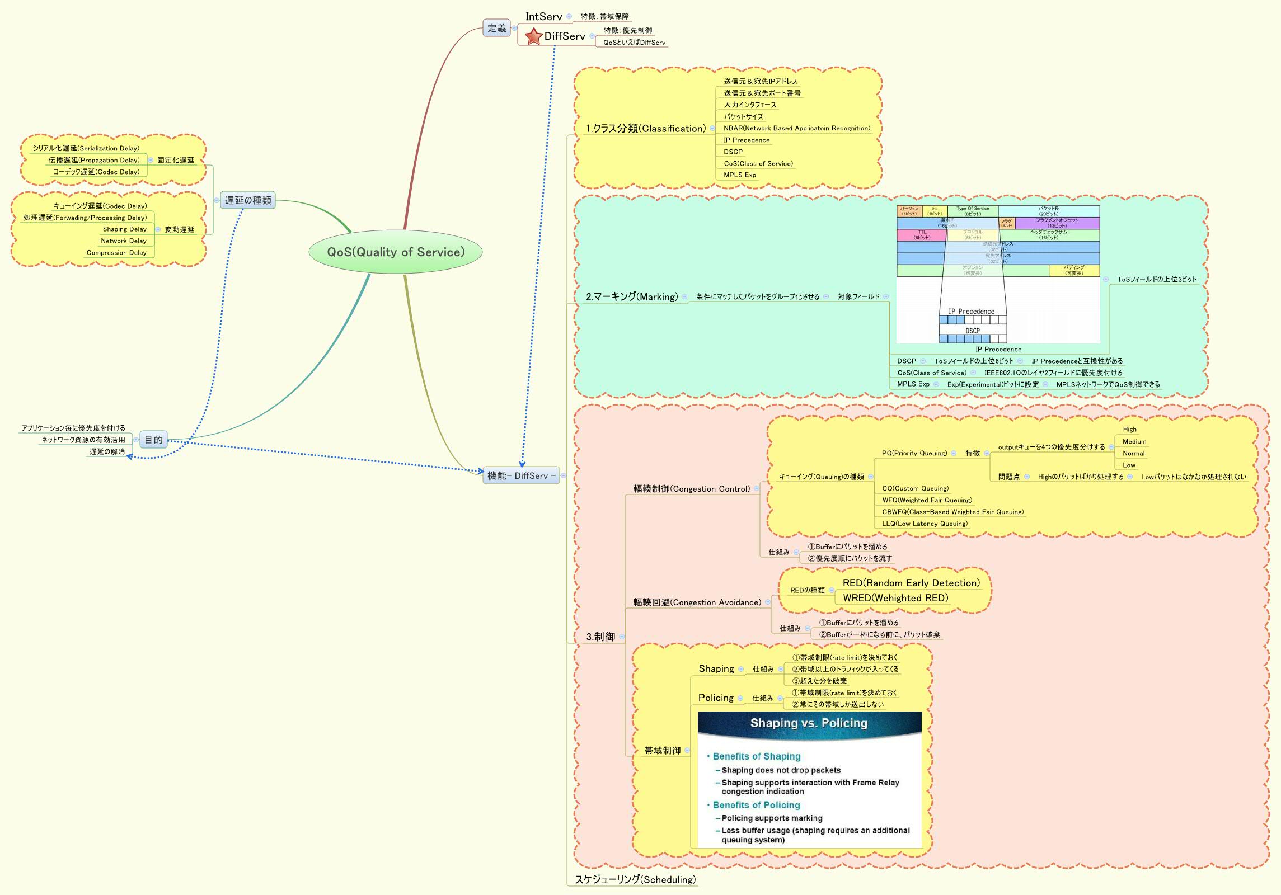Select the 遅延の種類 topic node
Image resolution: width=1281 pixels, height=895 pixels.
point(248,200)
